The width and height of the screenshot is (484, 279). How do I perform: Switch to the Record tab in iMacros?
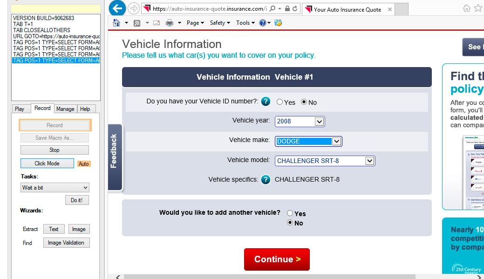(42, 108)
